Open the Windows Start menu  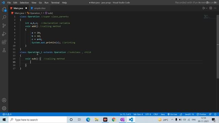point(4,120)
